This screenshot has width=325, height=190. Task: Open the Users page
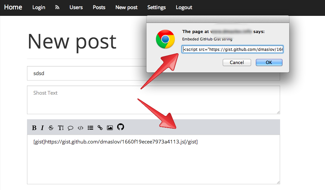pos(76,7)
